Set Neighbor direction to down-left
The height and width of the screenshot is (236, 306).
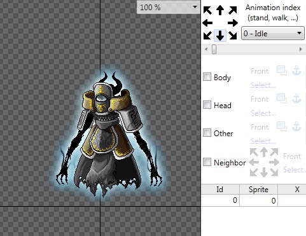tap(254, 172)
